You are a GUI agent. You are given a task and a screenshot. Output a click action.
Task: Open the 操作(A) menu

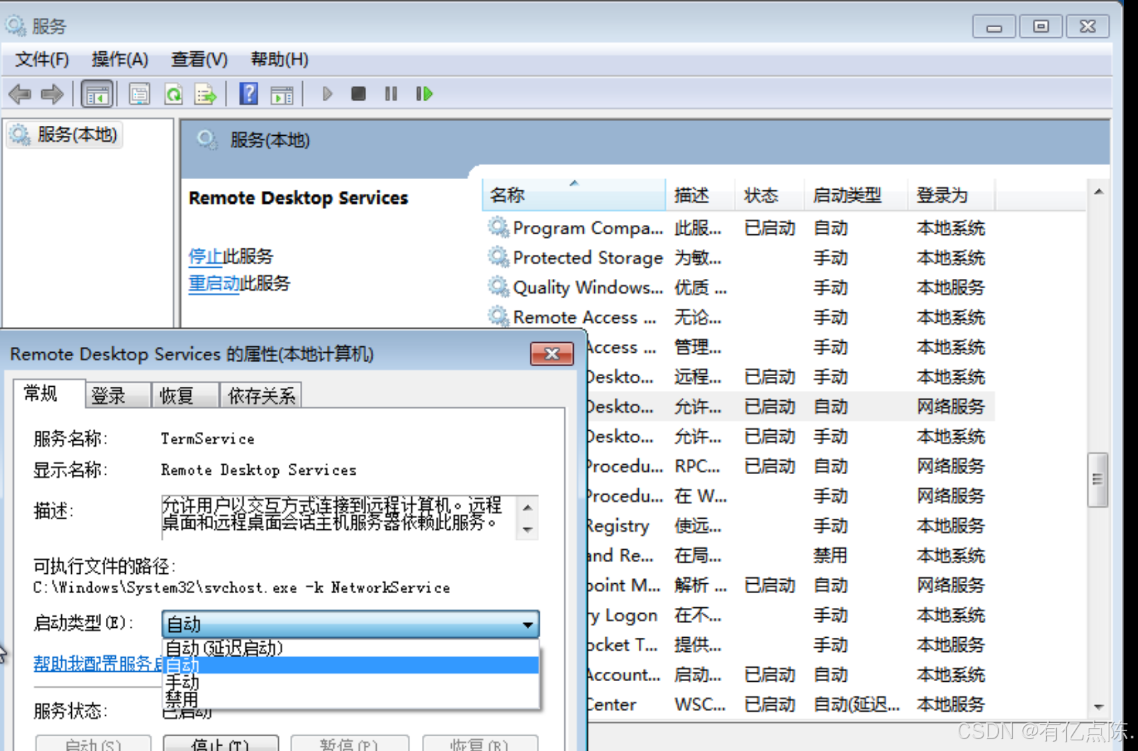click(120, 59)
